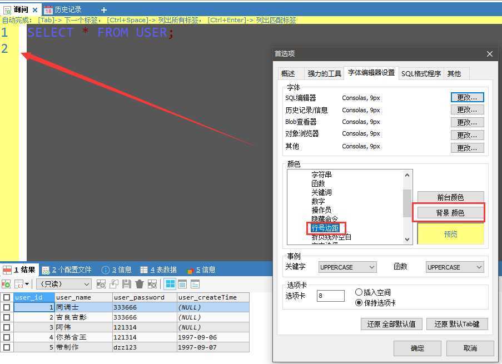The image size is (502, 364).
Task: Open the (只读) read-only mode dropdown
Action: pos(64,284)
